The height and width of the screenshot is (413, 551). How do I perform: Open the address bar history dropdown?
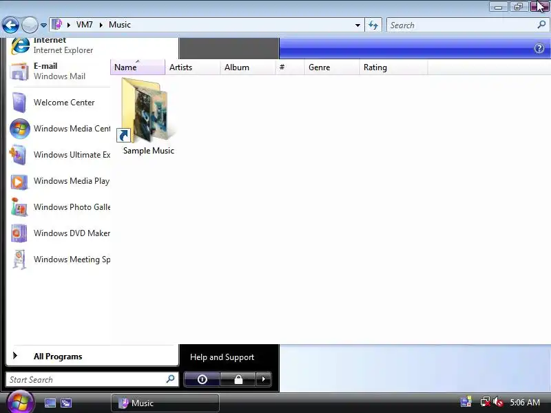click(x=357, y=25)
